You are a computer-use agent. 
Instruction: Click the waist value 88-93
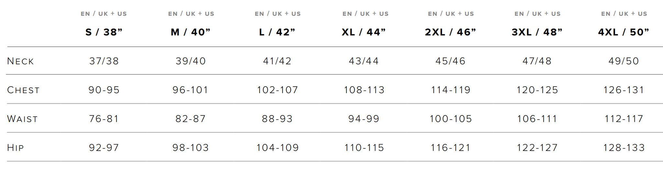[x=277, y=119]
